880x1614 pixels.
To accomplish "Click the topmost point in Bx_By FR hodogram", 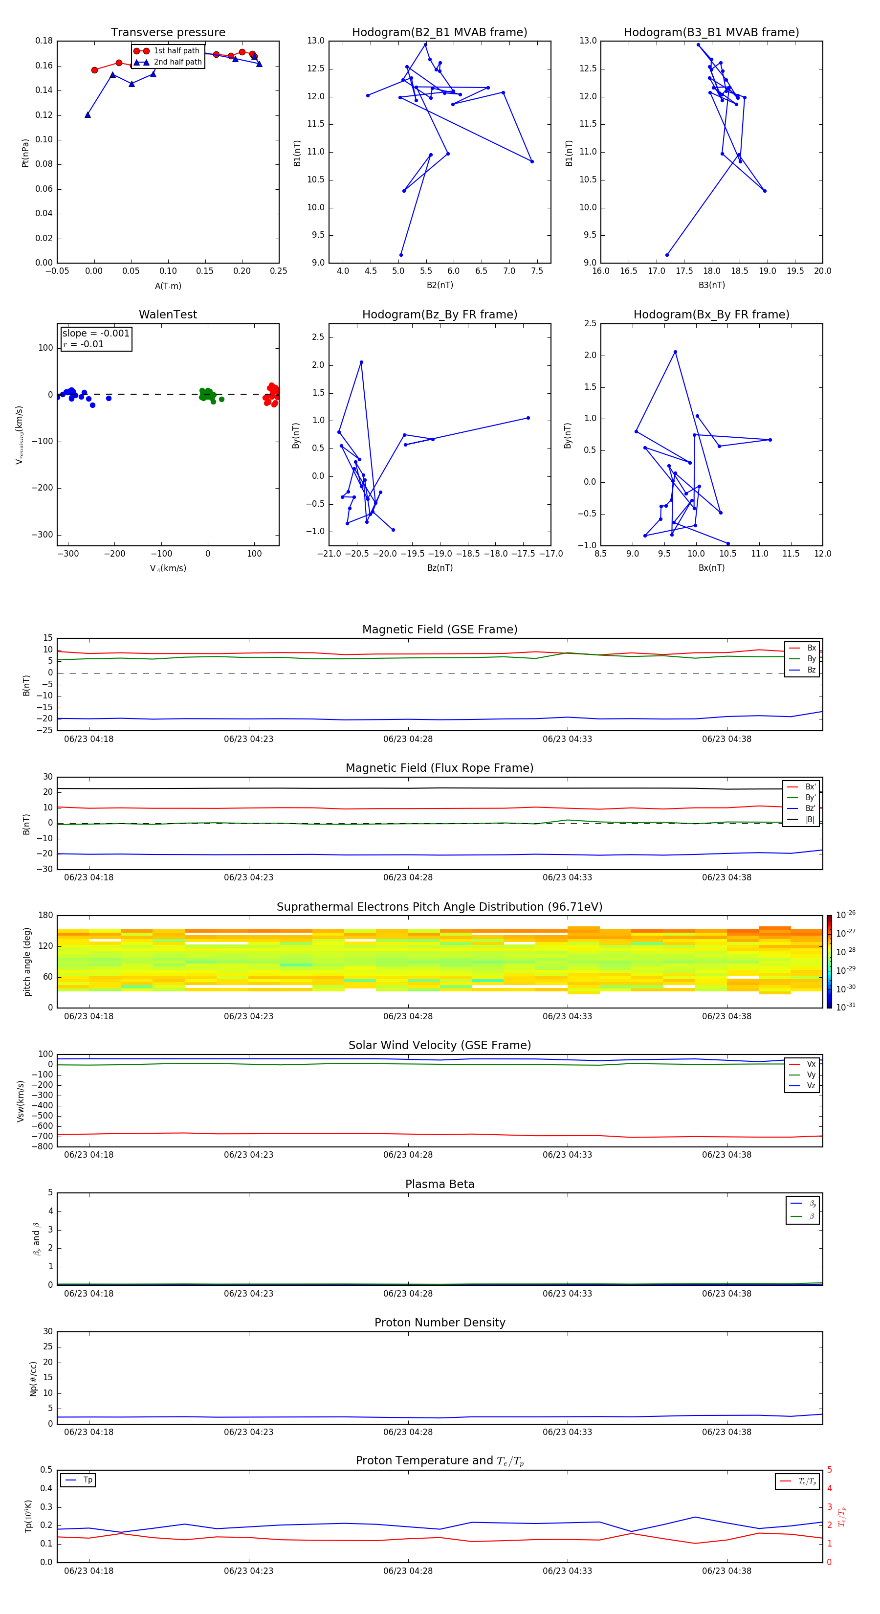I will pyautogui.click(x=675, y=352).
